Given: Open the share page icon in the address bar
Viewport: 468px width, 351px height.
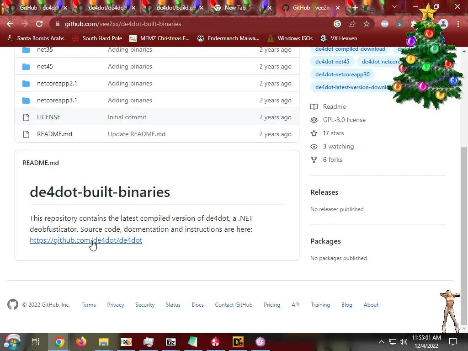Looking at the screenshot, I should (352, 24).
